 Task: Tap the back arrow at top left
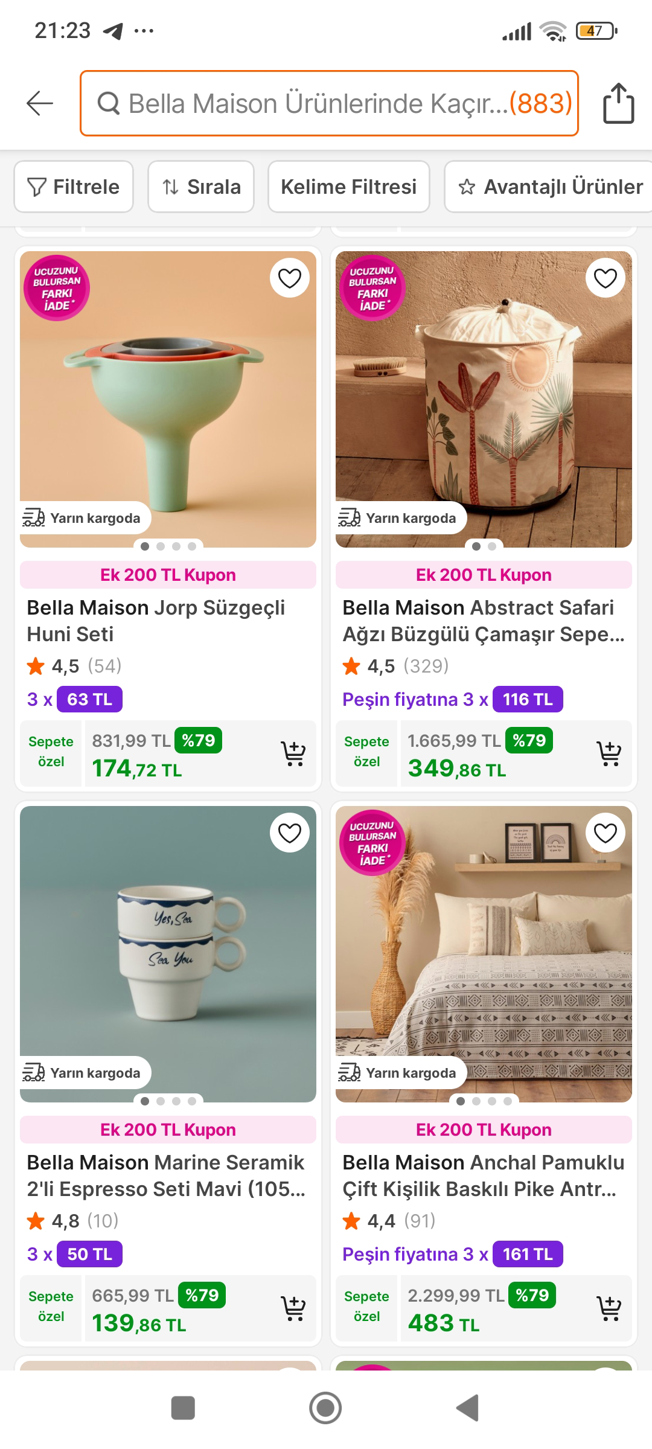pos(38,103)
